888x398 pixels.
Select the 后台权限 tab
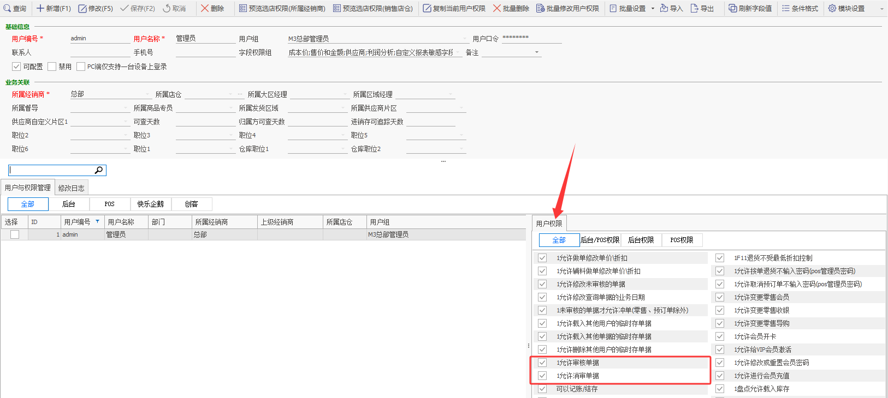tap(641, 240)
